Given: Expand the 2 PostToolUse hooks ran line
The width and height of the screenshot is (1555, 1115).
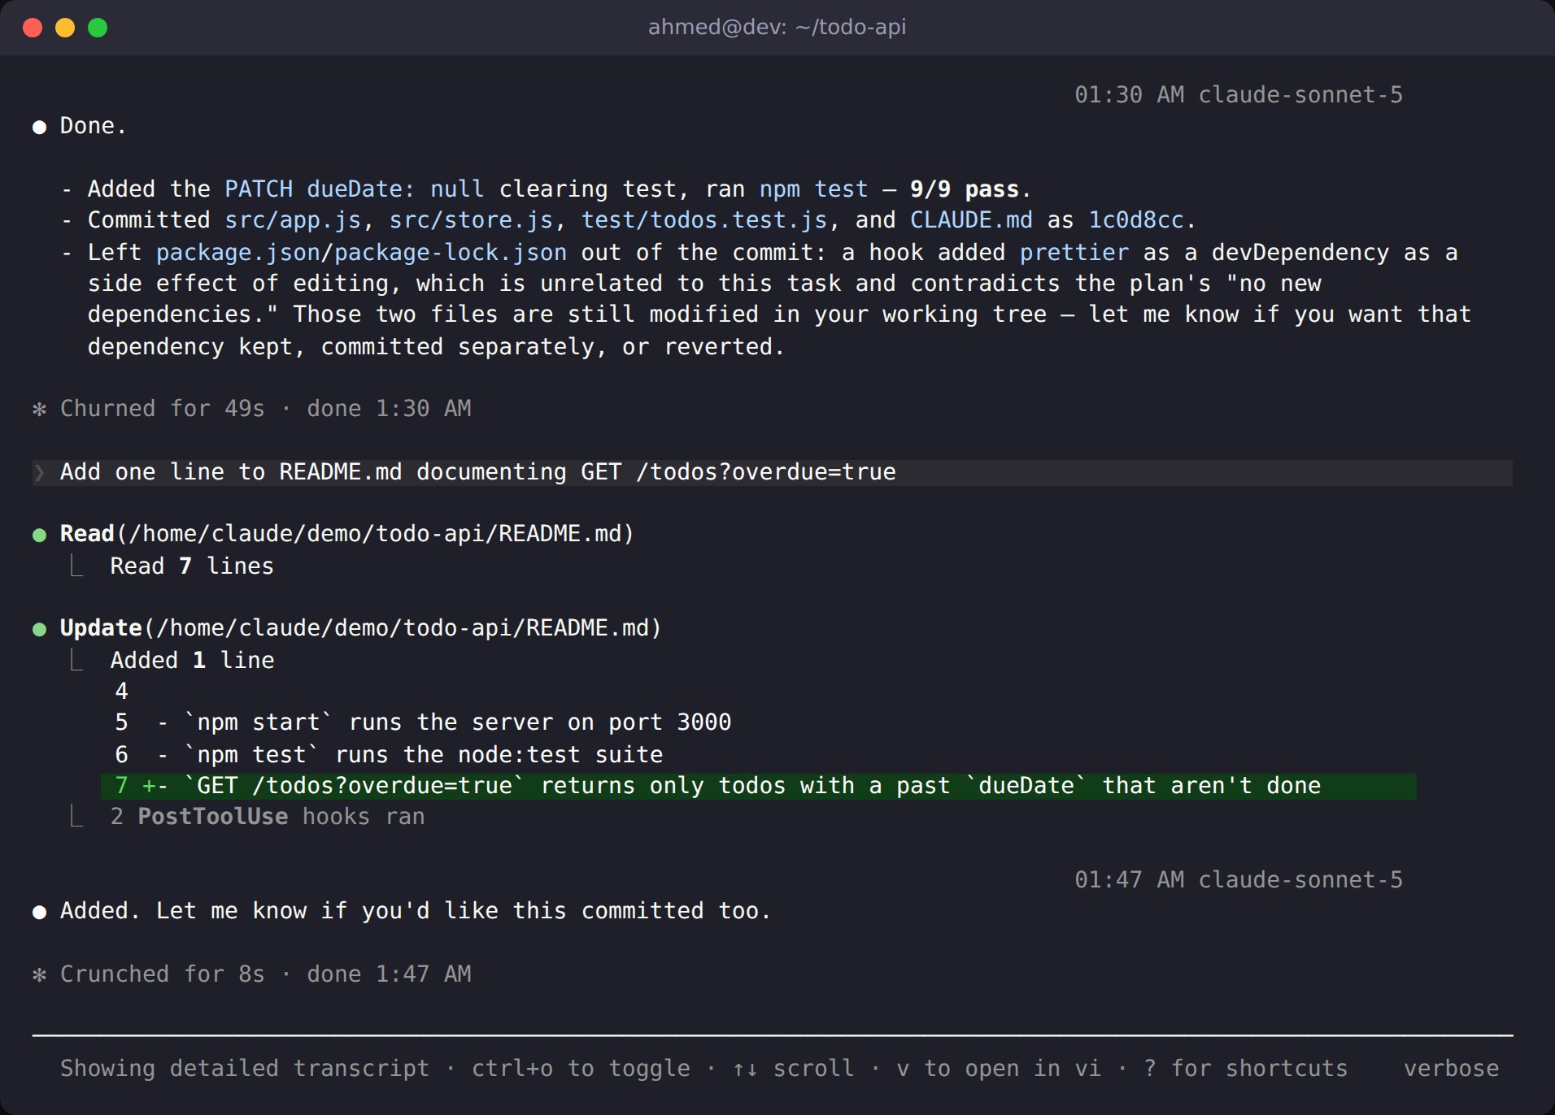Looking at the screenshot, I should coord(268,817).
